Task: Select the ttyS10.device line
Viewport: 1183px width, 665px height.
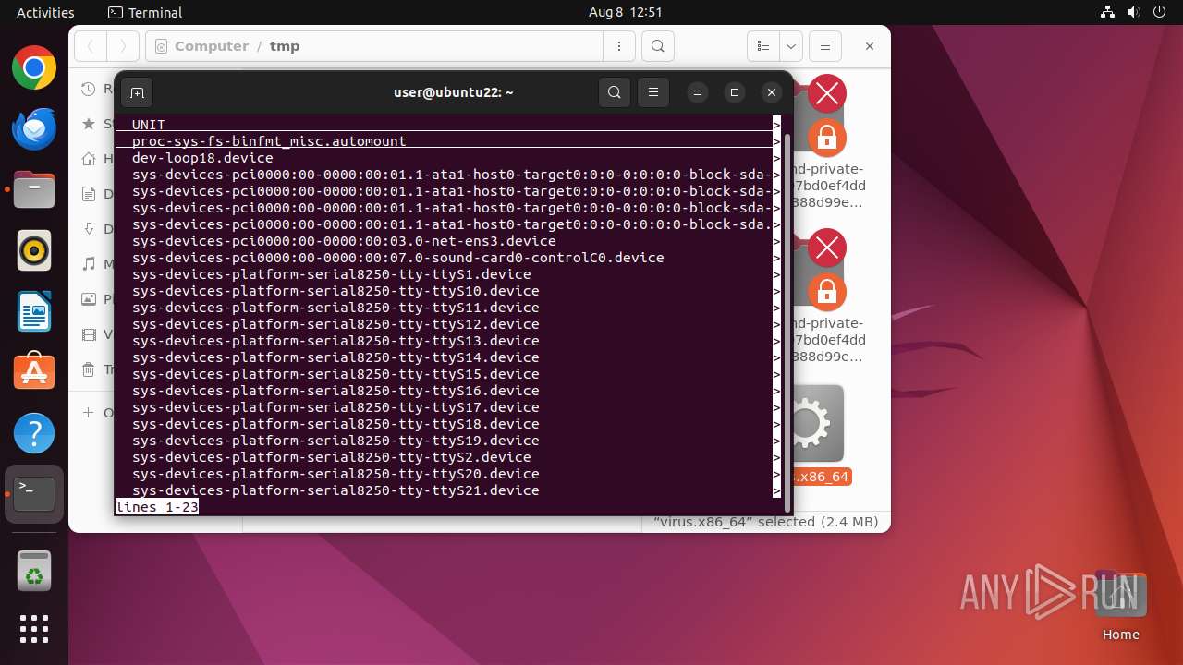Action: pyautogui.click(x=335, y=291)
